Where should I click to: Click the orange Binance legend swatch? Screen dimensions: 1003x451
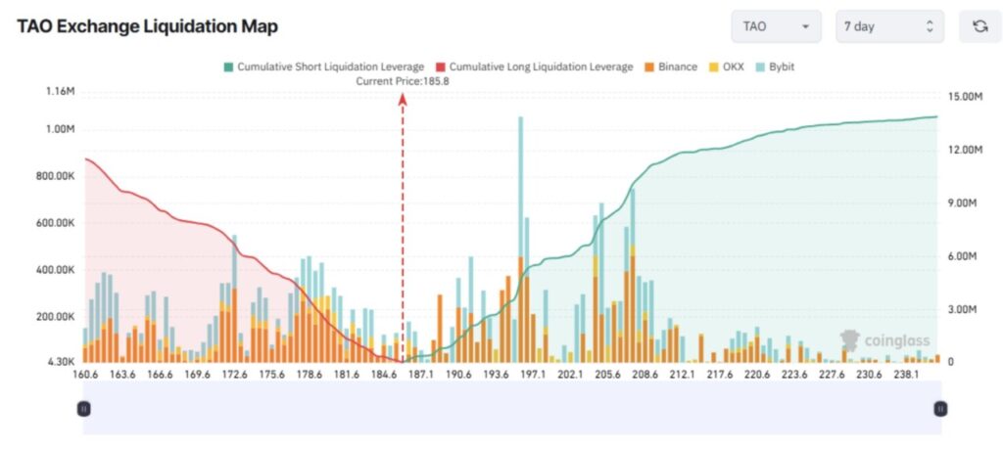[x=648, y=67]
